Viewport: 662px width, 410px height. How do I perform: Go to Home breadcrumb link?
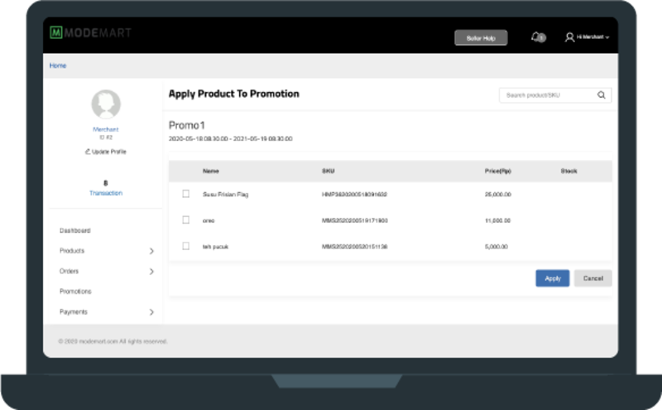point(58,65)
